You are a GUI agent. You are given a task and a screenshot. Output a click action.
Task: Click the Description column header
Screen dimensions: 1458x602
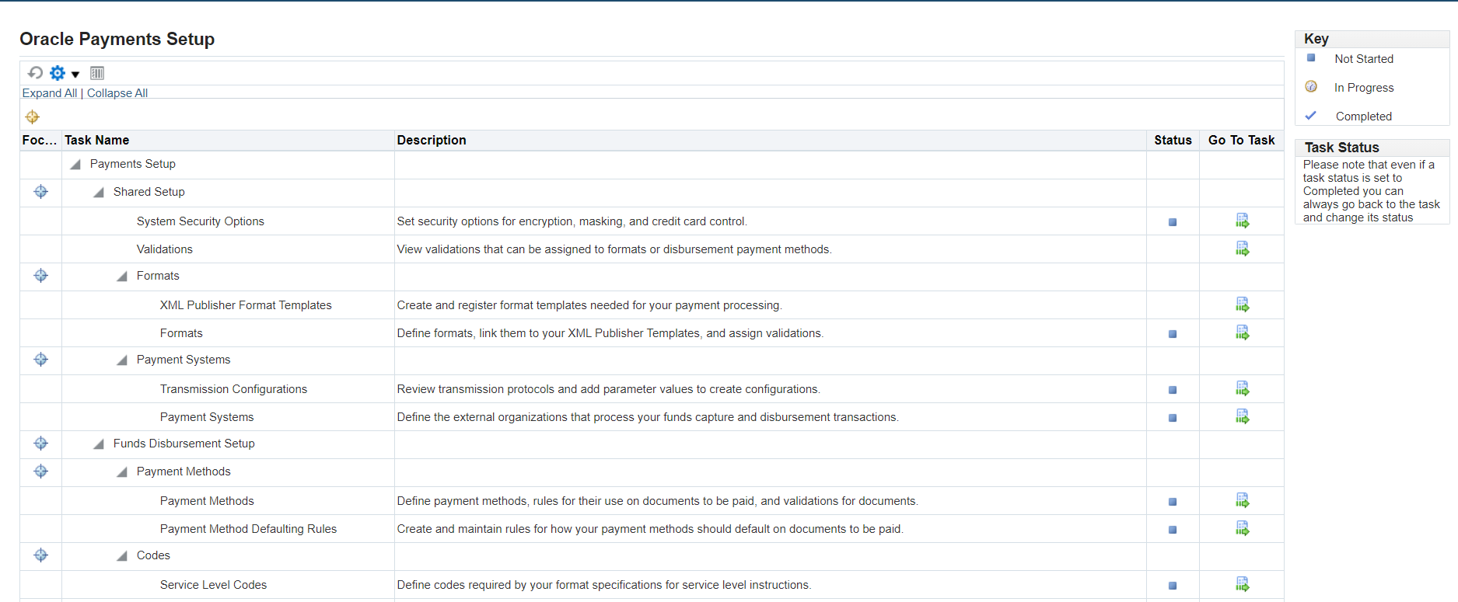pos(432,141)
